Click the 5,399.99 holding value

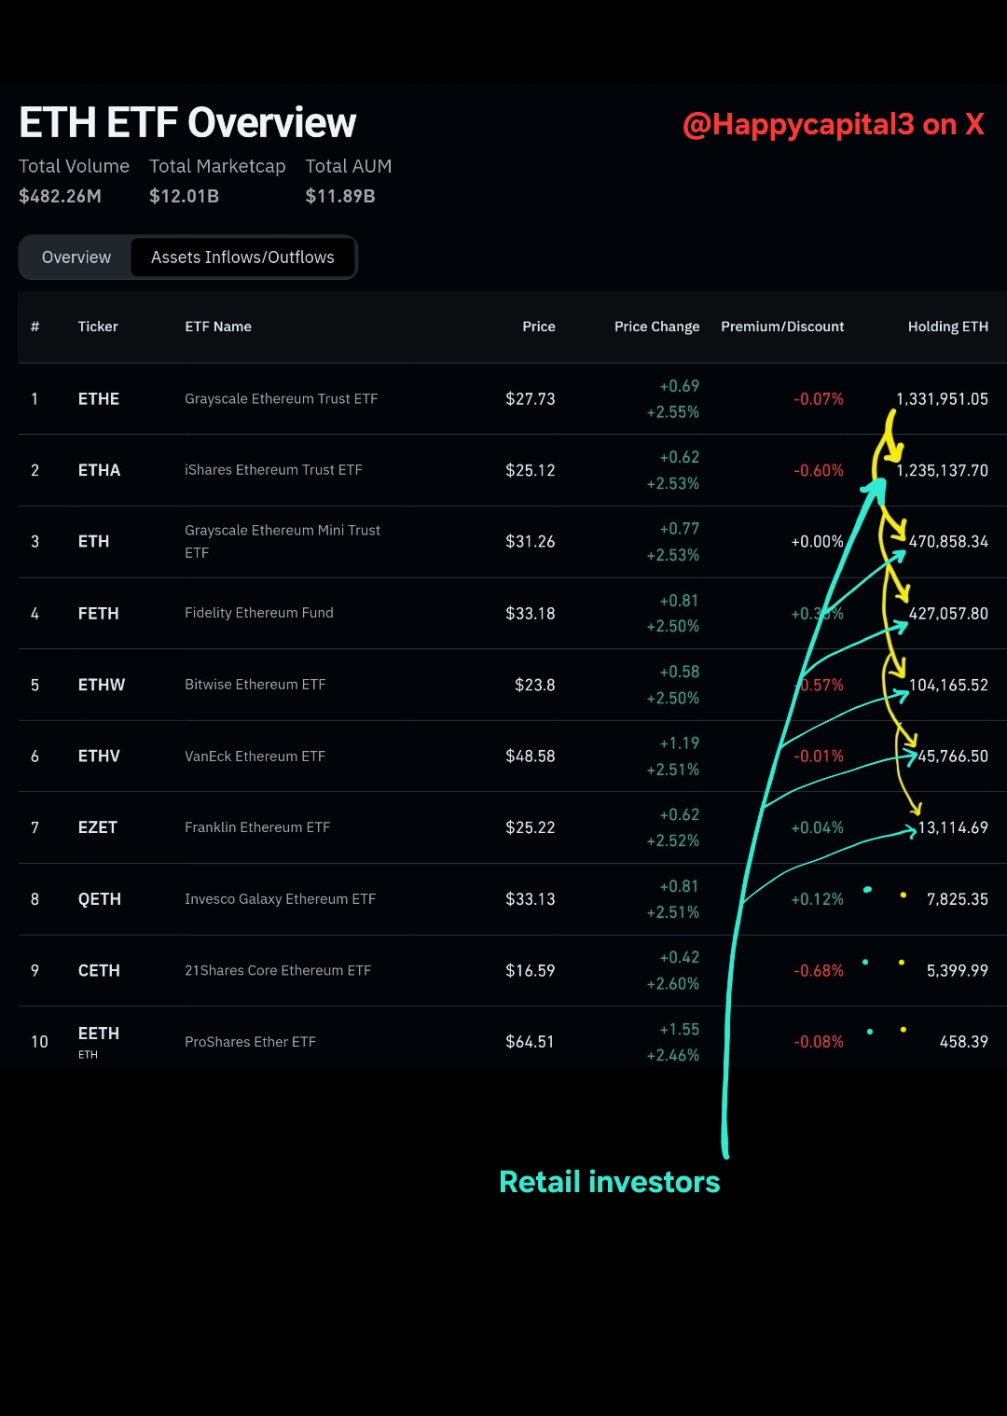(958, 971)
